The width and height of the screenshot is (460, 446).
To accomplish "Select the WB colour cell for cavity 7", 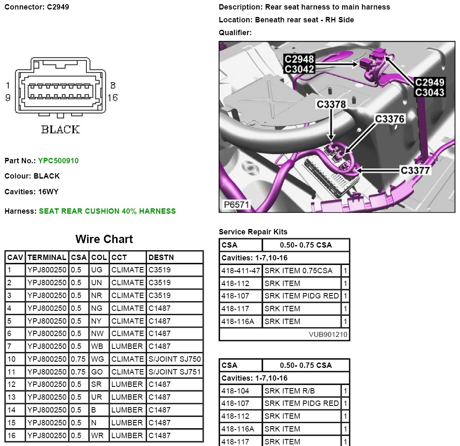I will 99,346.
